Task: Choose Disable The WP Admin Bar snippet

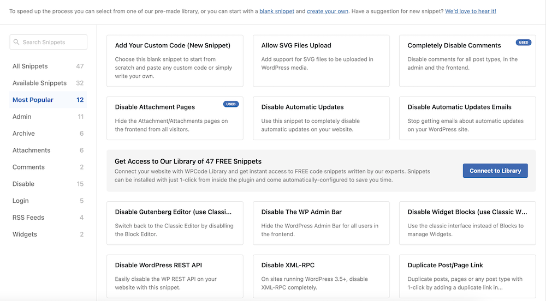Action: click(x=321, y=223)
